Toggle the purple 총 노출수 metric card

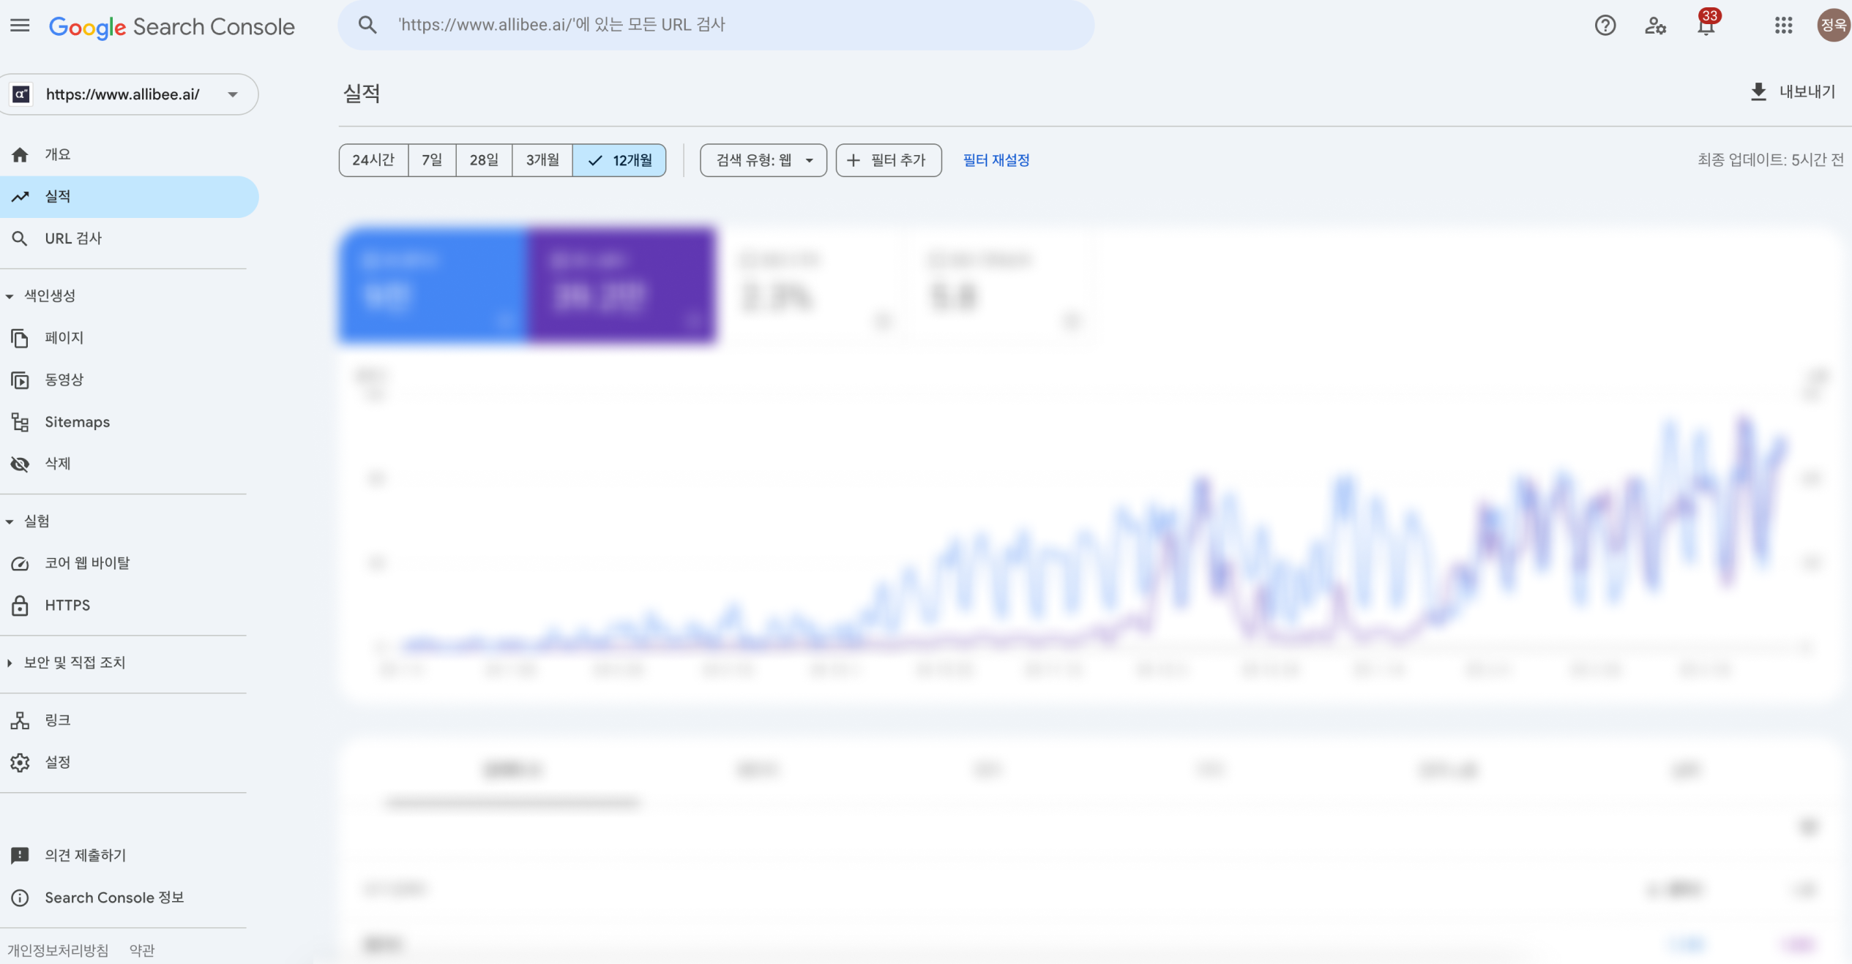622,285
